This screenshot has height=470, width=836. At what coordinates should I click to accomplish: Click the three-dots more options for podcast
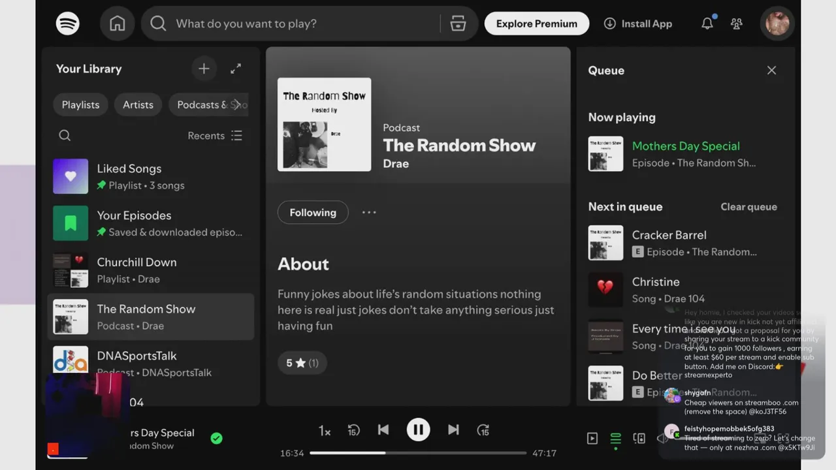(369, 212)
